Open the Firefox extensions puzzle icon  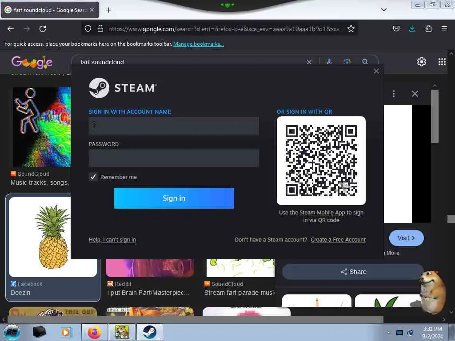(428, 28)
